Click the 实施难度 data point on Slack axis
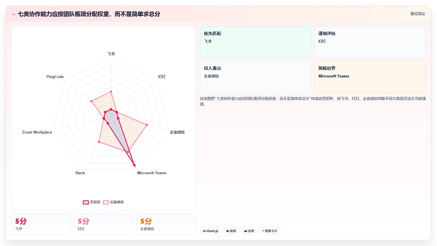Image resolution: width=437 pixels, height=246 pixels. [99, 142]
